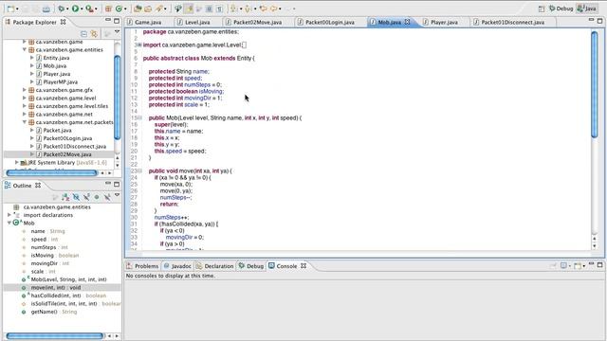Open the Debug view tab at bottom

pyautogui.click(x=251, y=266)
